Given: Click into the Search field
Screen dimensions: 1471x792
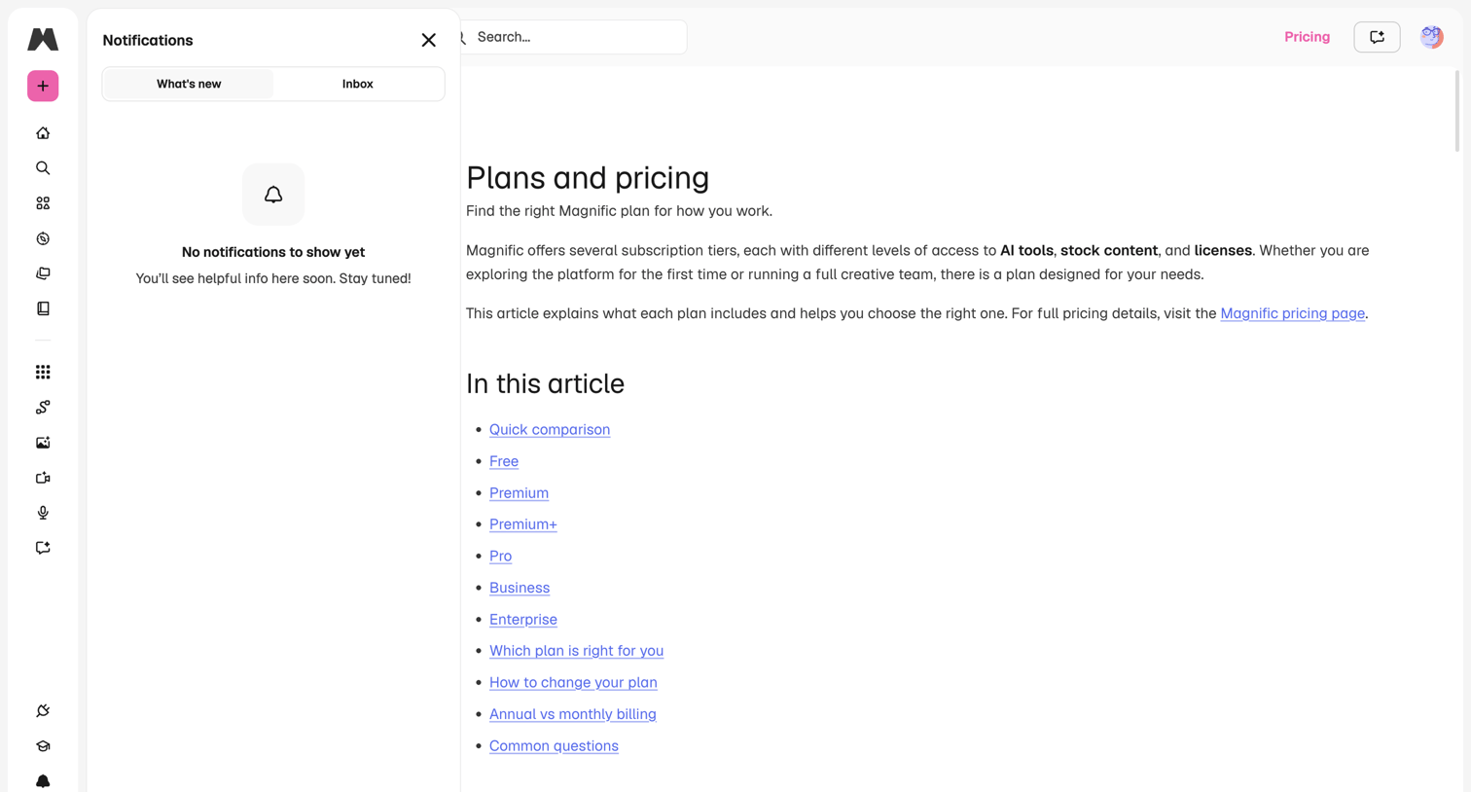Looking at the screenshot, I should tap(574, 37).
